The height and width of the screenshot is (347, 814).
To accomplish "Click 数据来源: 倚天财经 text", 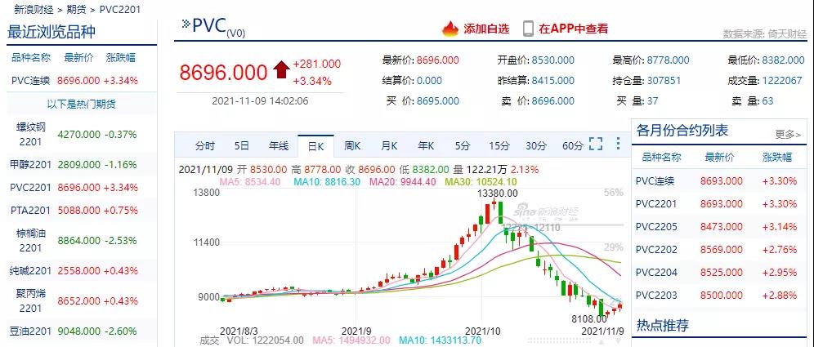I will coord(765,34).
